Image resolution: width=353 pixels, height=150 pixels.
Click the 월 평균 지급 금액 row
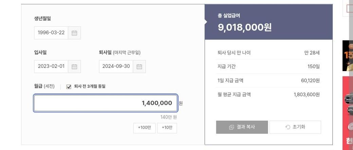[x=268, y=95]
